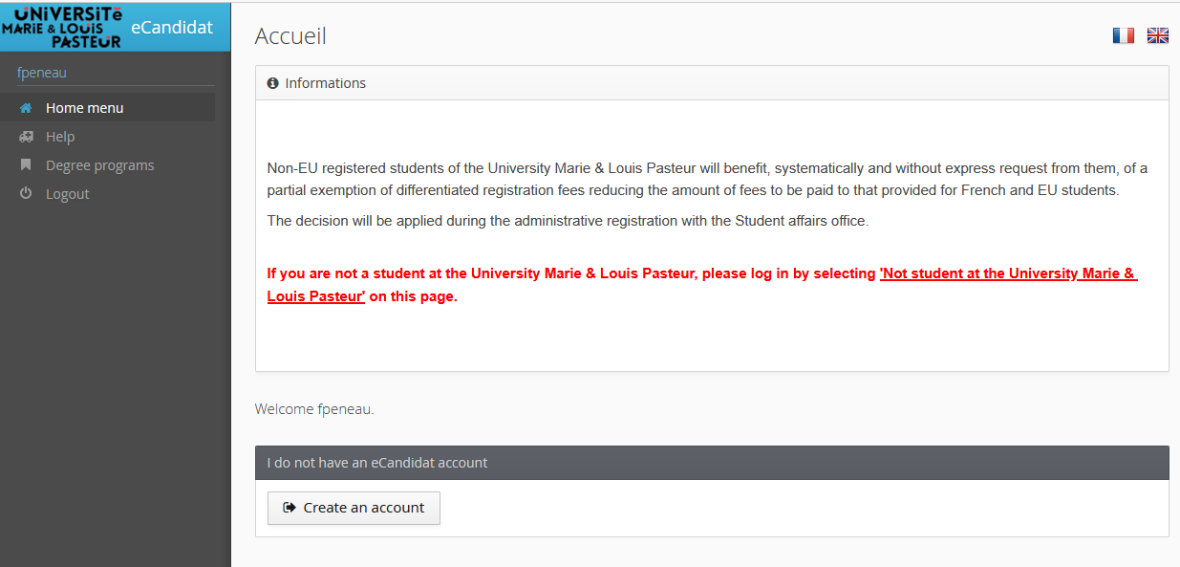
Task: Open the Degree programs label in sidebar
Action: pyautogui.click(x=99, y=165)
